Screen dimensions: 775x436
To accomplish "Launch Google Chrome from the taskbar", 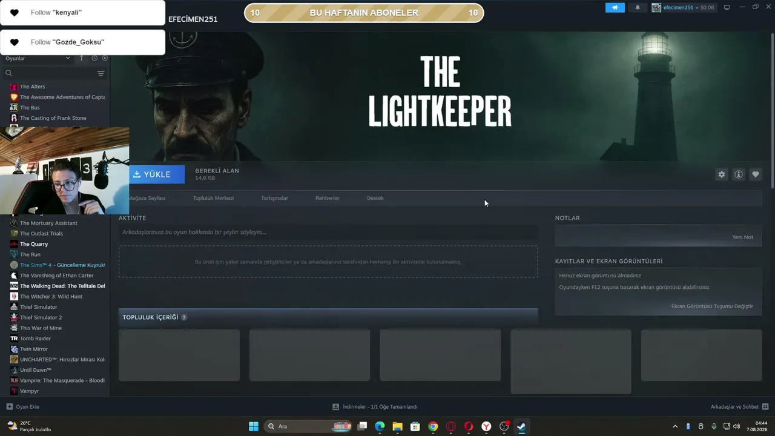I will click(433, 426).
